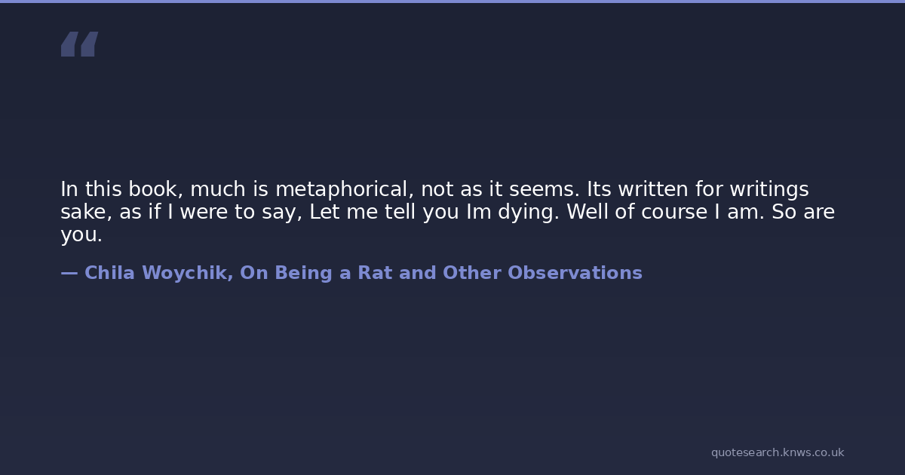
Task: Click the final word 'you.' of the quote
Action: (x=81, y=234)
